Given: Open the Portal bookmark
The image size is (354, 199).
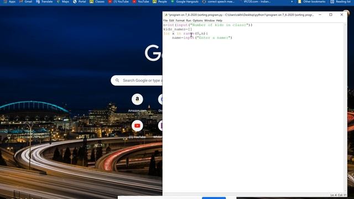Looking at the screenshot, I should 79,2.
